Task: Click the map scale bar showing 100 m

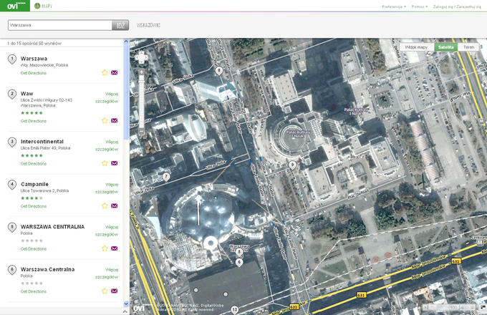Action: point(449,307)
